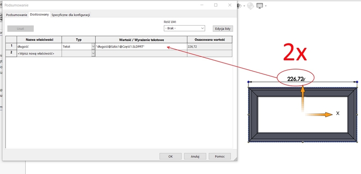Confirm the dialog with OK

(x=171, y=156)
